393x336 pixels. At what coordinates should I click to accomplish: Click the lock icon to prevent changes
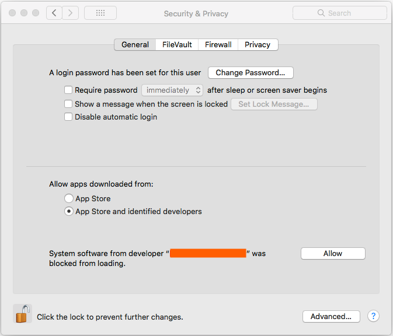pos(22,314)
